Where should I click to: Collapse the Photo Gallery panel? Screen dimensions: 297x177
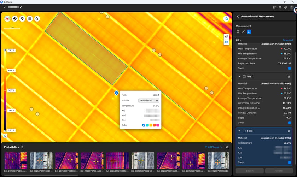click(x=227, y=147)
